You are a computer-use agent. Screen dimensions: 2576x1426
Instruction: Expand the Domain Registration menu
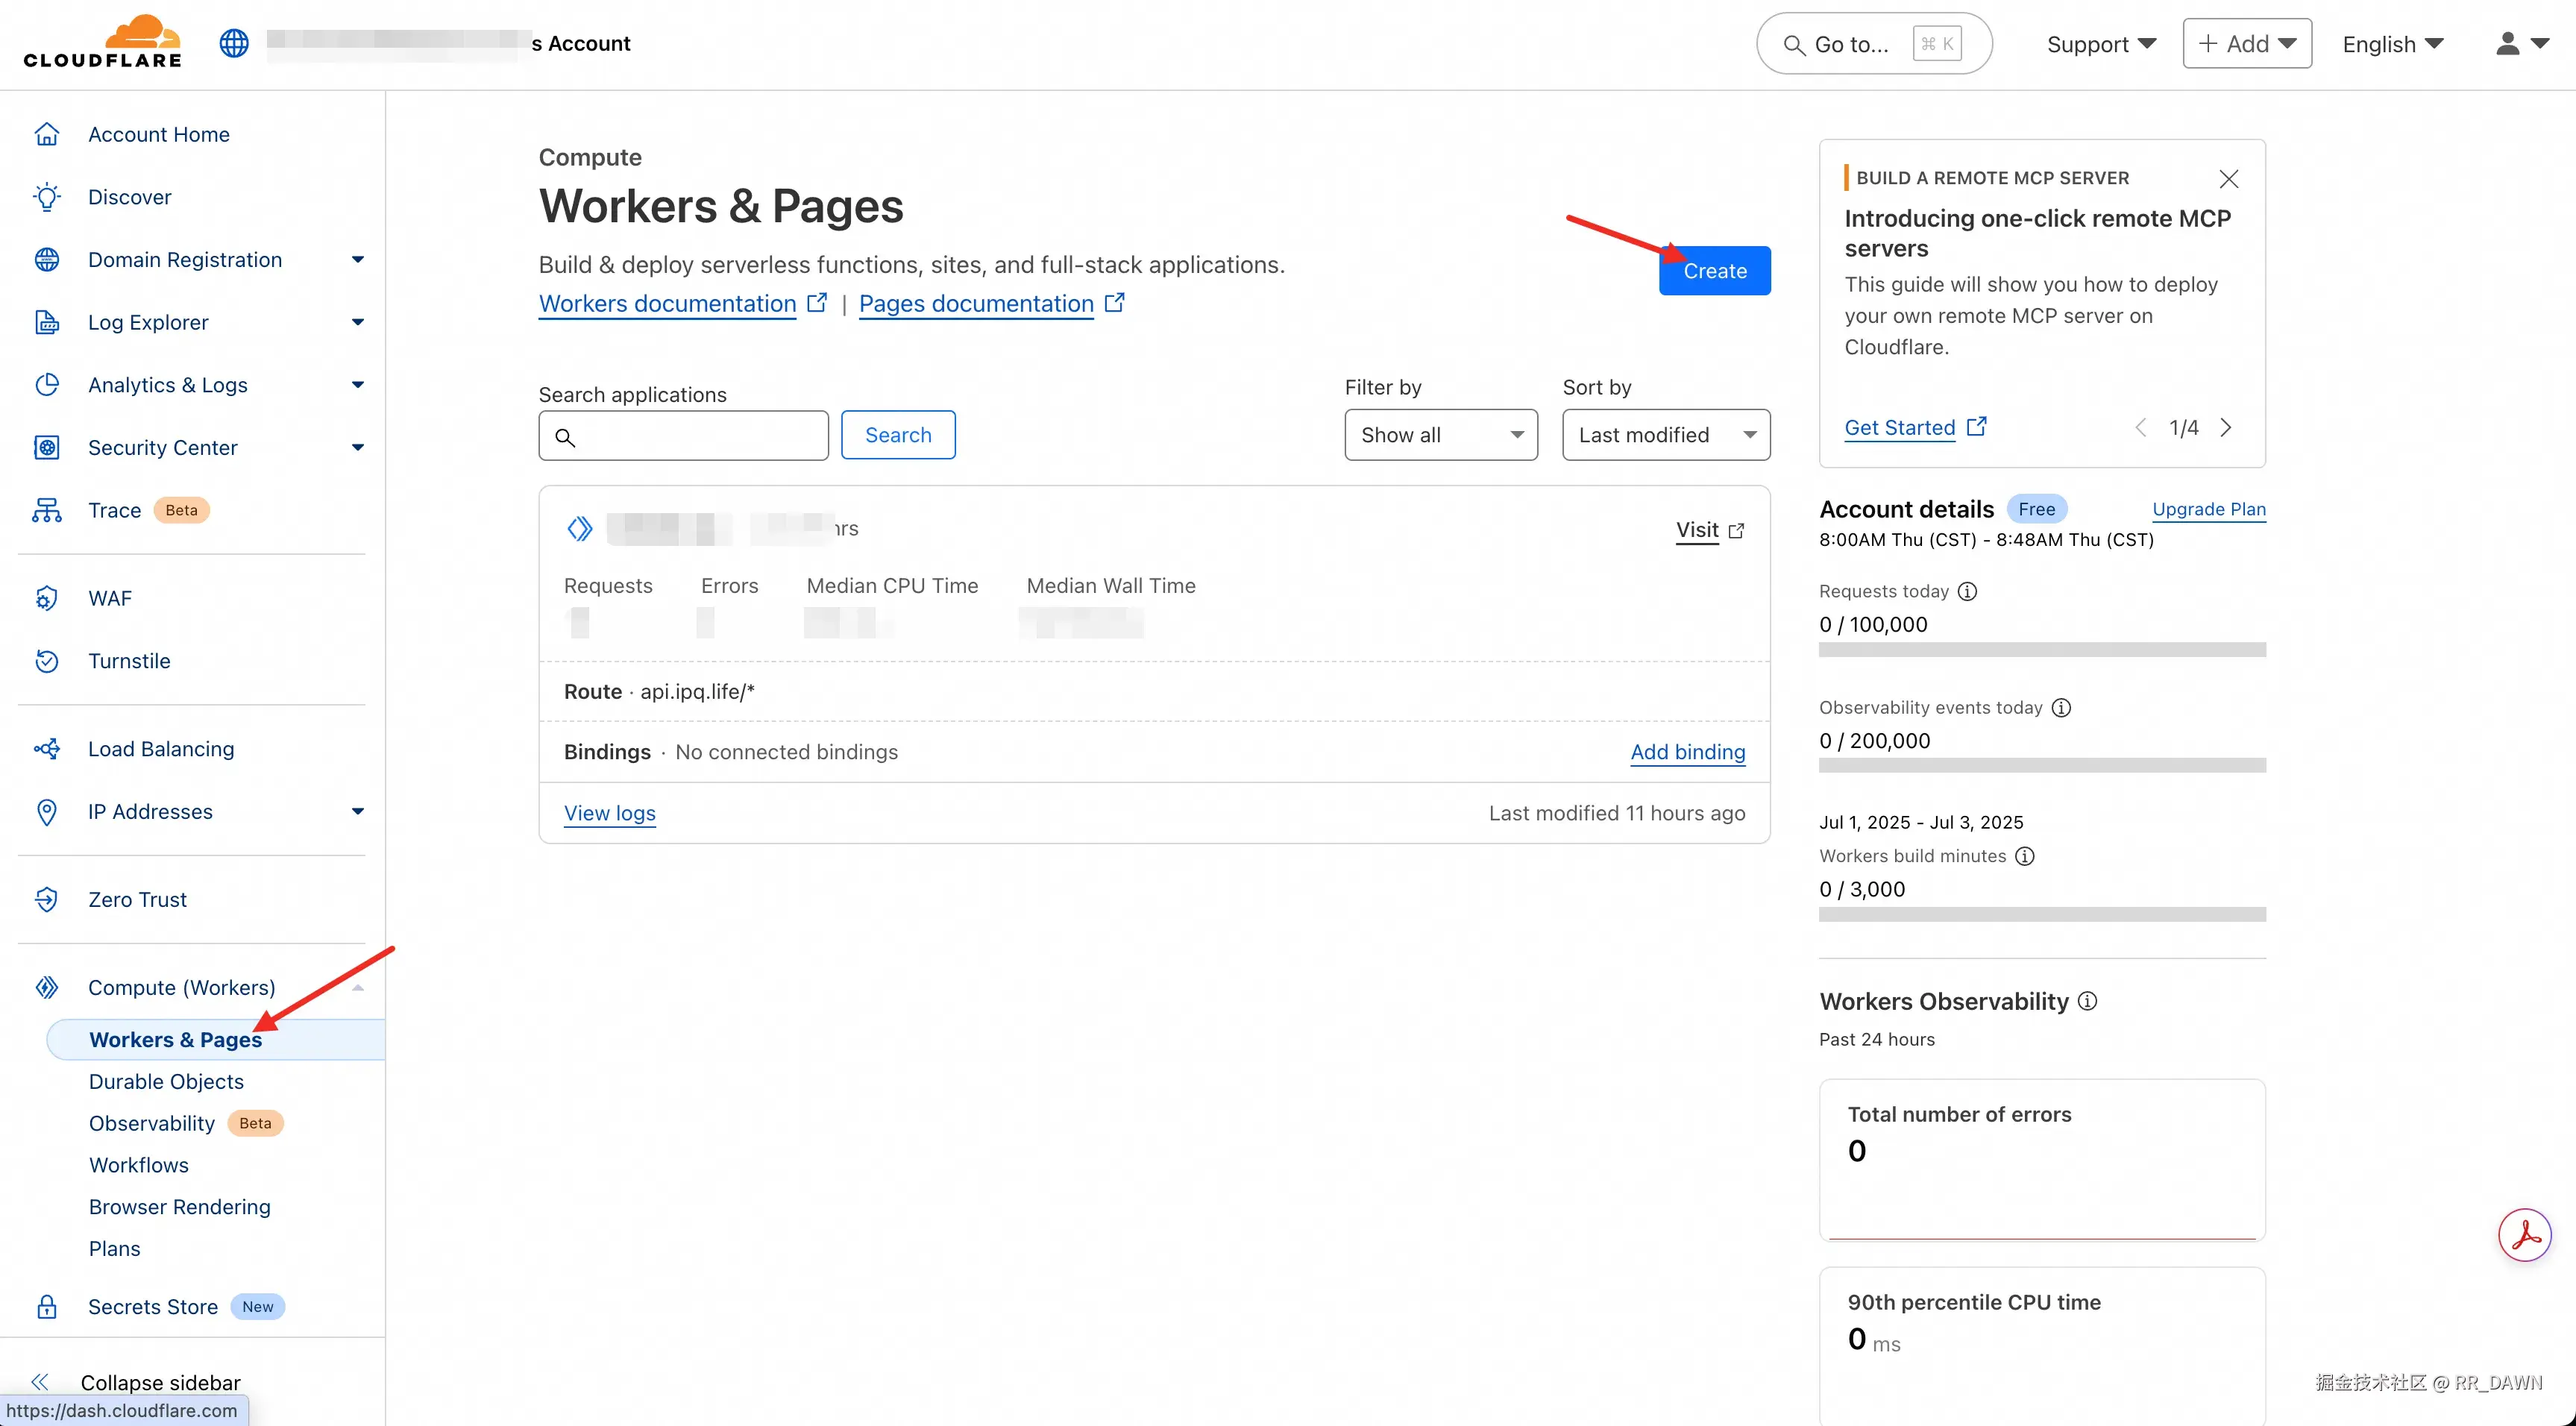(358, 260)
